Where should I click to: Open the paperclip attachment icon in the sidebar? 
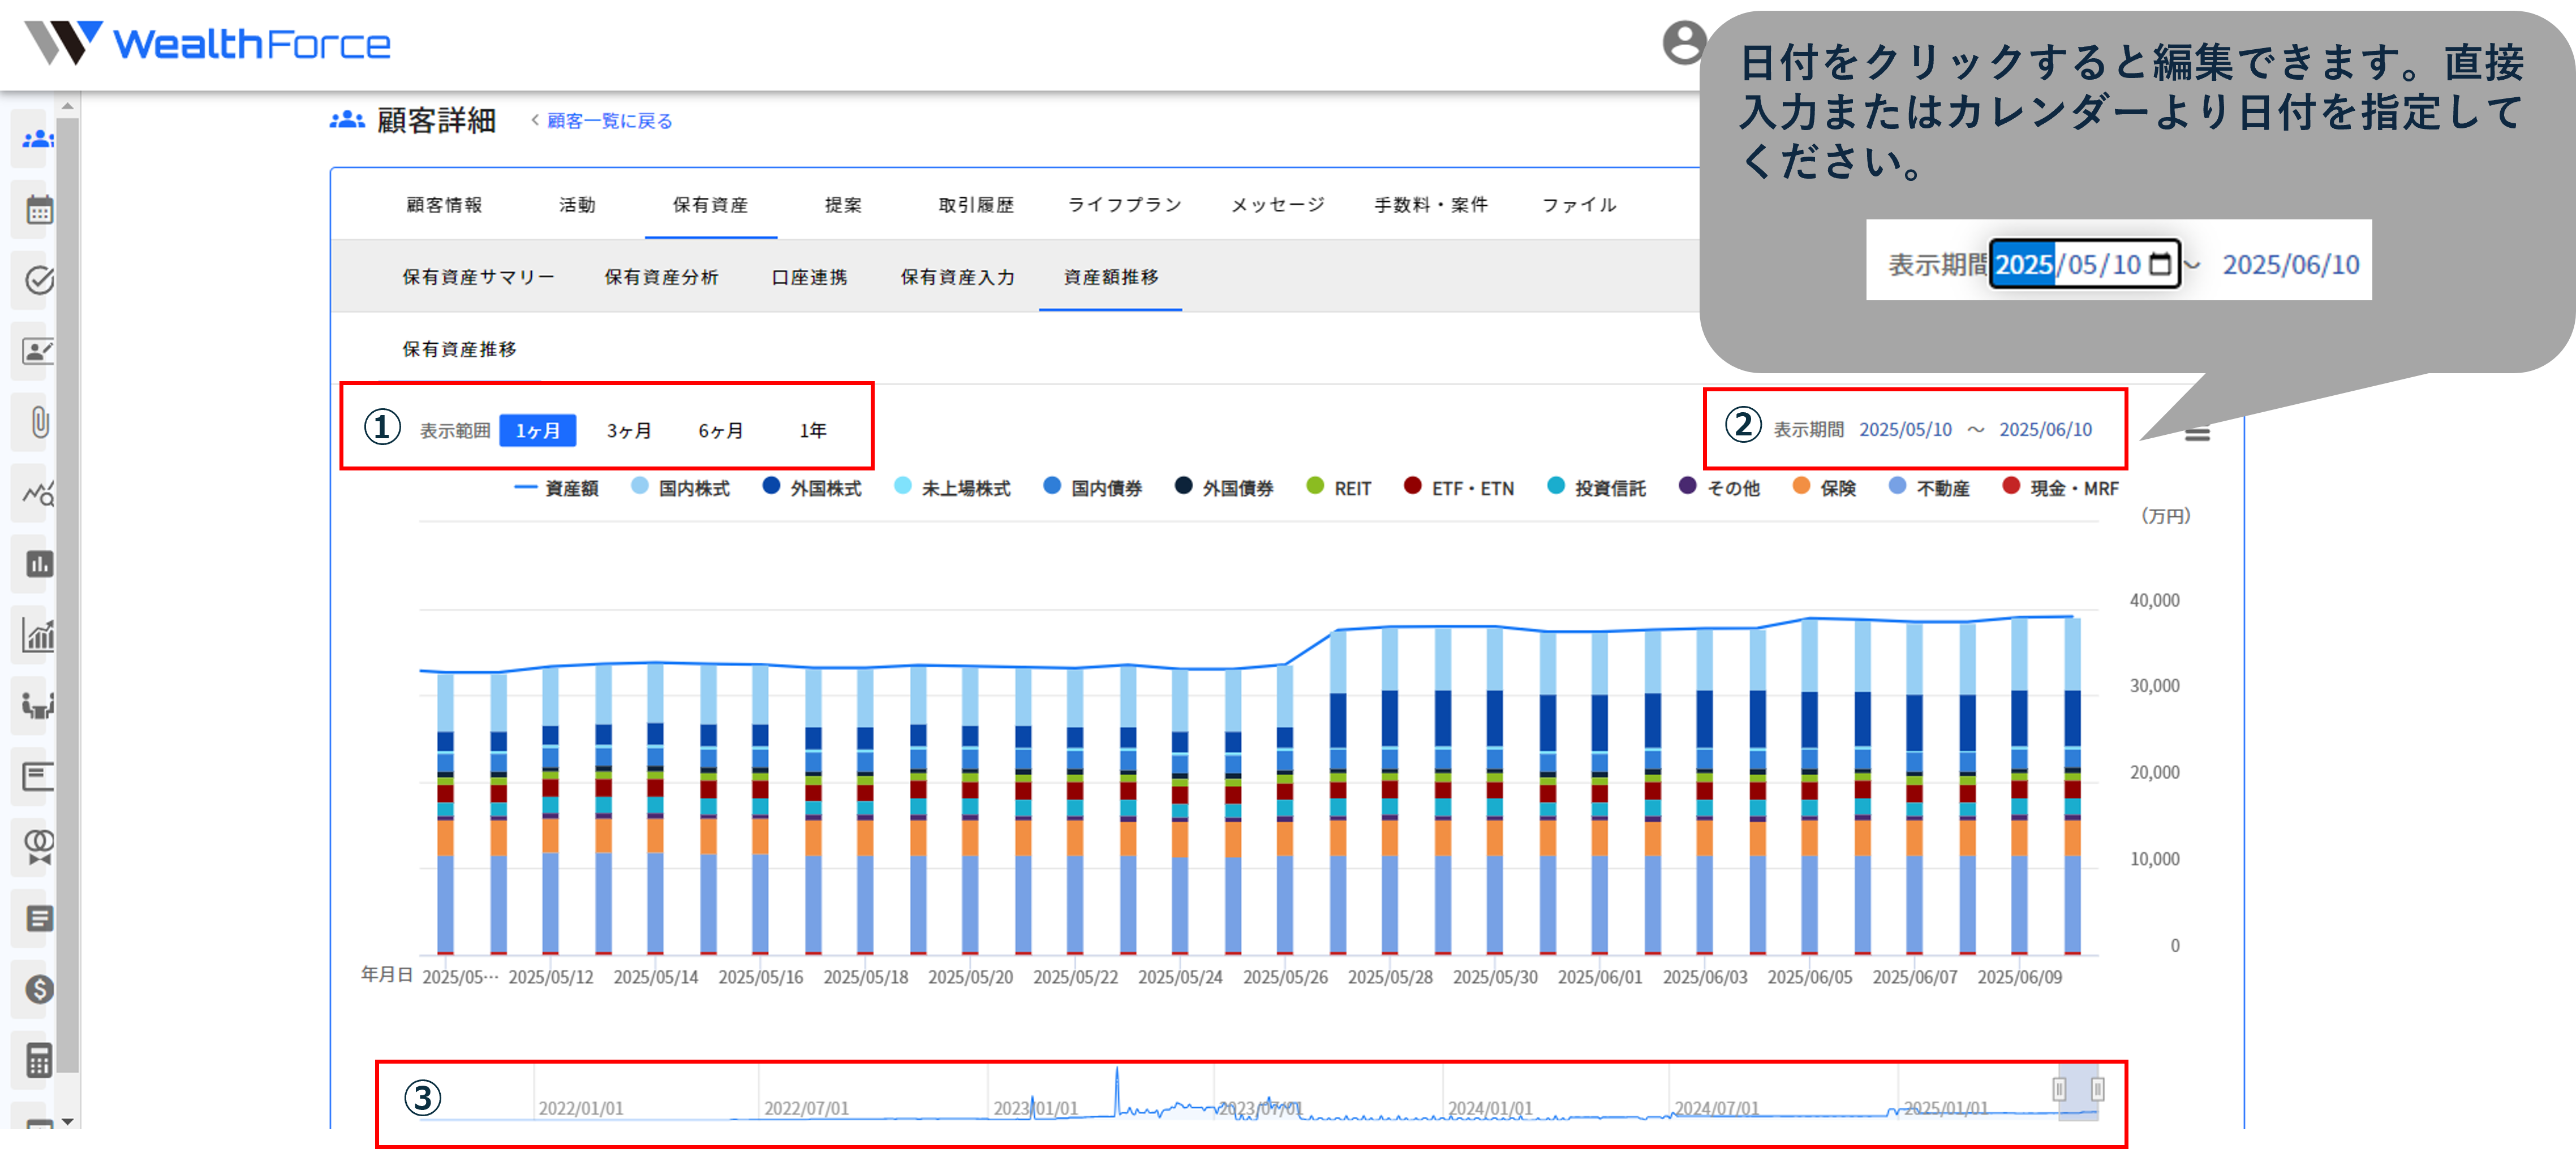[40, 422]
